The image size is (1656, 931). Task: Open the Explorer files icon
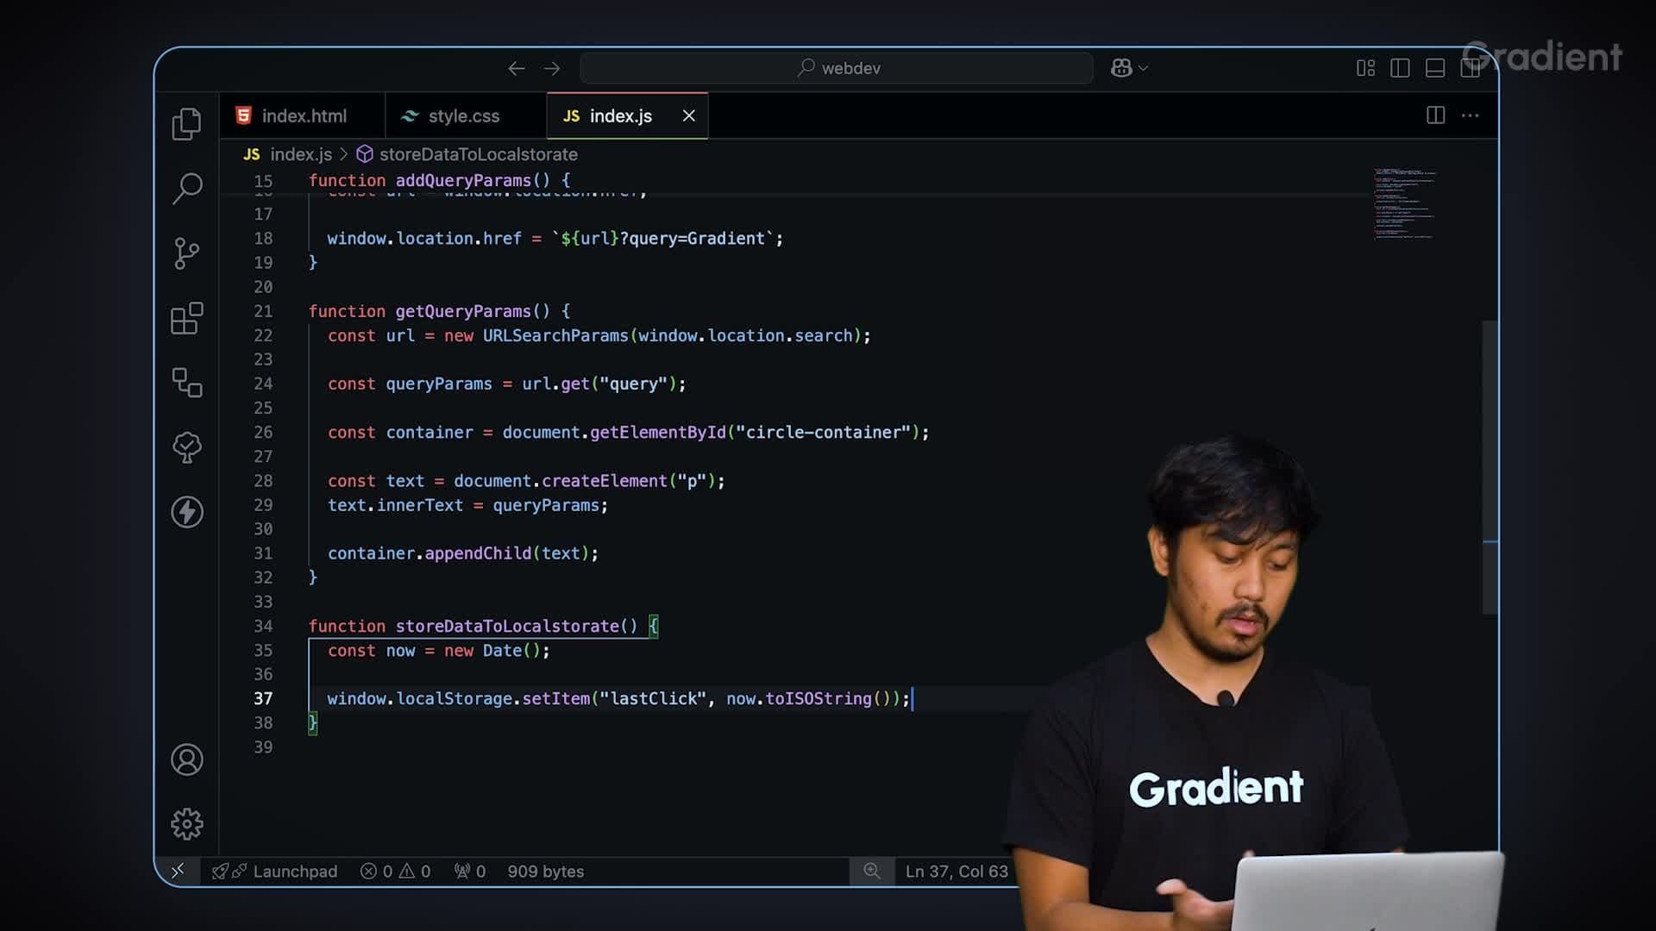(186, 124)
